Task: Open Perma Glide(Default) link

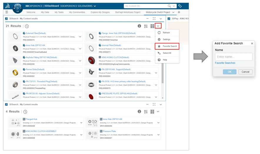Action: coord(35,69)
